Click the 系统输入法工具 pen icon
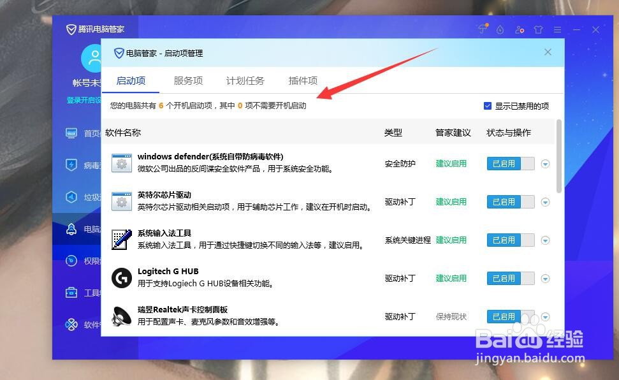Viewport: 619px width, 380px height. (122, 239)
